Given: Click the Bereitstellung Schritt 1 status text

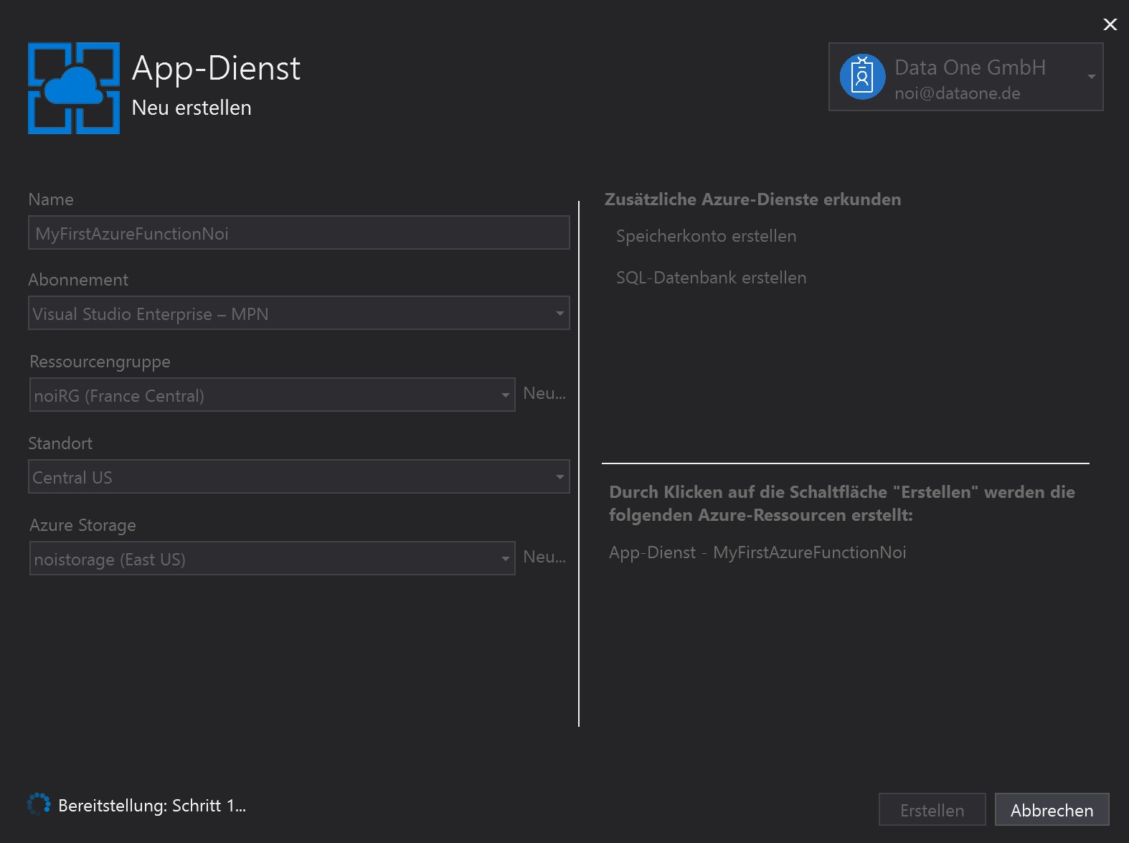Looking at the screenshot, I should point(151,806).
